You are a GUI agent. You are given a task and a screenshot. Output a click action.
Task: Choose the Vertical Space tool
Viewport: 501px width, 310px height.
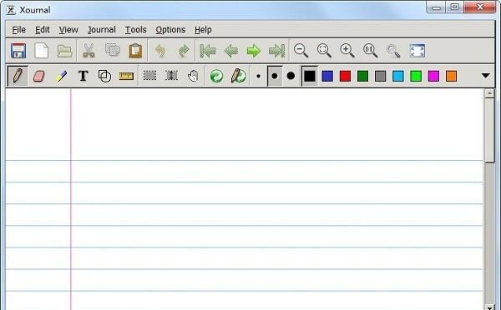click(x=171, y=76)
